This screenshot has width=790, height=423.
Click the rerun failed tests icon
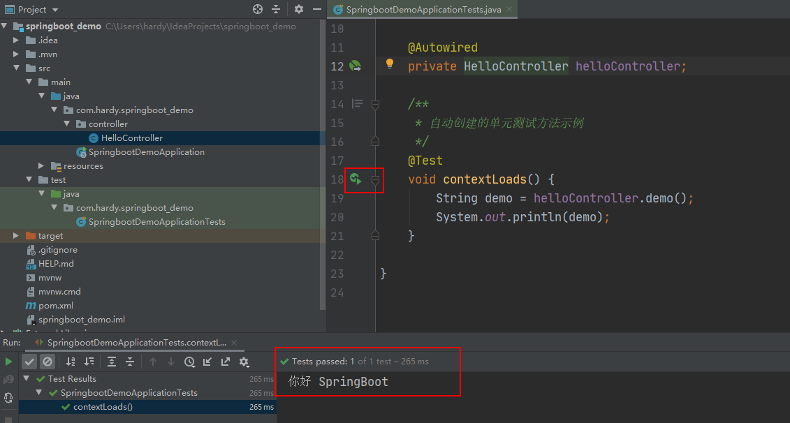(x=8, y=379)
